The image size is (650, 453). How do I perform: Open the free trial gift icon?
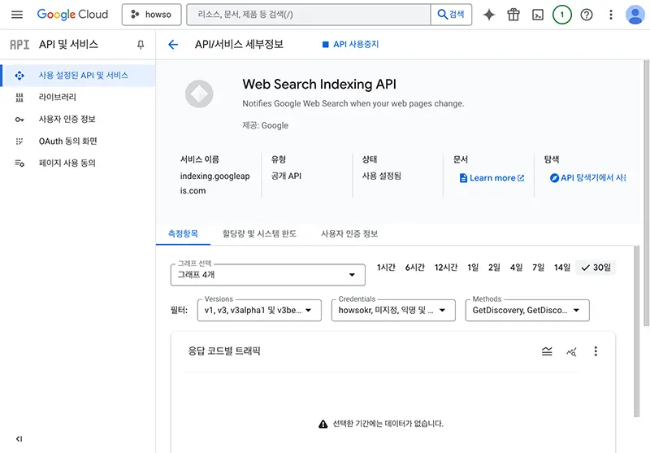[x=513, y=15]
